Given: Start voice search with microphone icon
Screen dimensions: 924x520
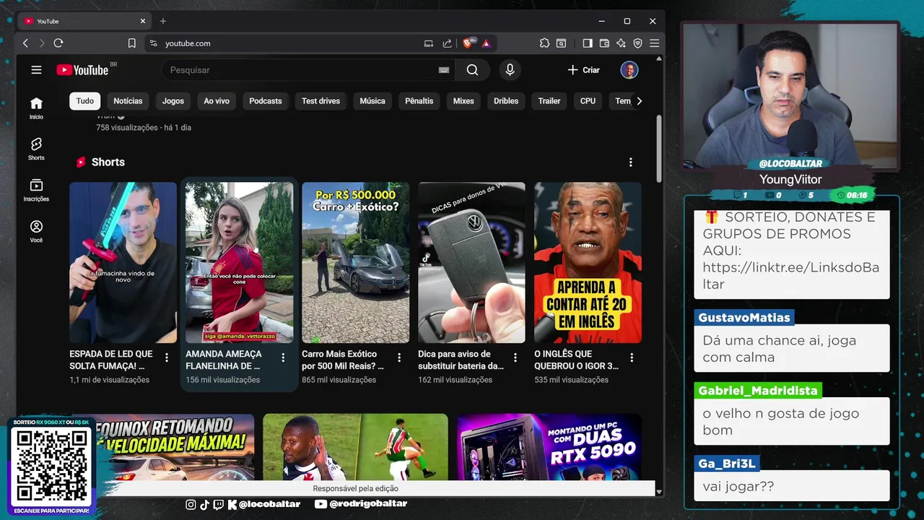Looking at the screenshot, I should [510, 70].
